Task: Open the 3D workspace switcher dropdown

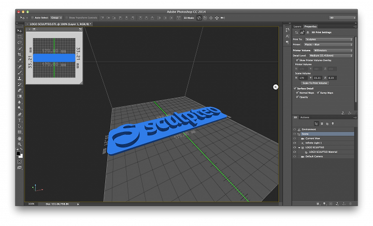Action: tap(342, 18)
